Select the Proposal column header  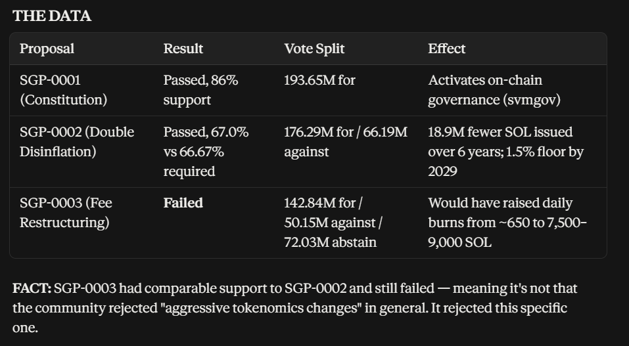tap(47, 49)
